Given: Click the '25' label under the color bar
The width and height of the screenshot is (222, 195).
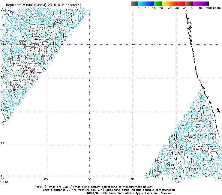Looking at the screenshot, I should point(169,8).
